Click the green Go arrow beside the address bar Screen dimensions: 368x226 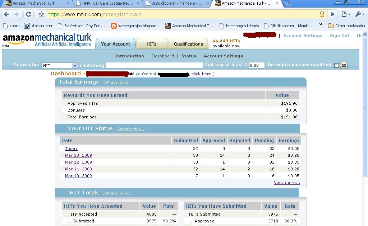(333, 14)
